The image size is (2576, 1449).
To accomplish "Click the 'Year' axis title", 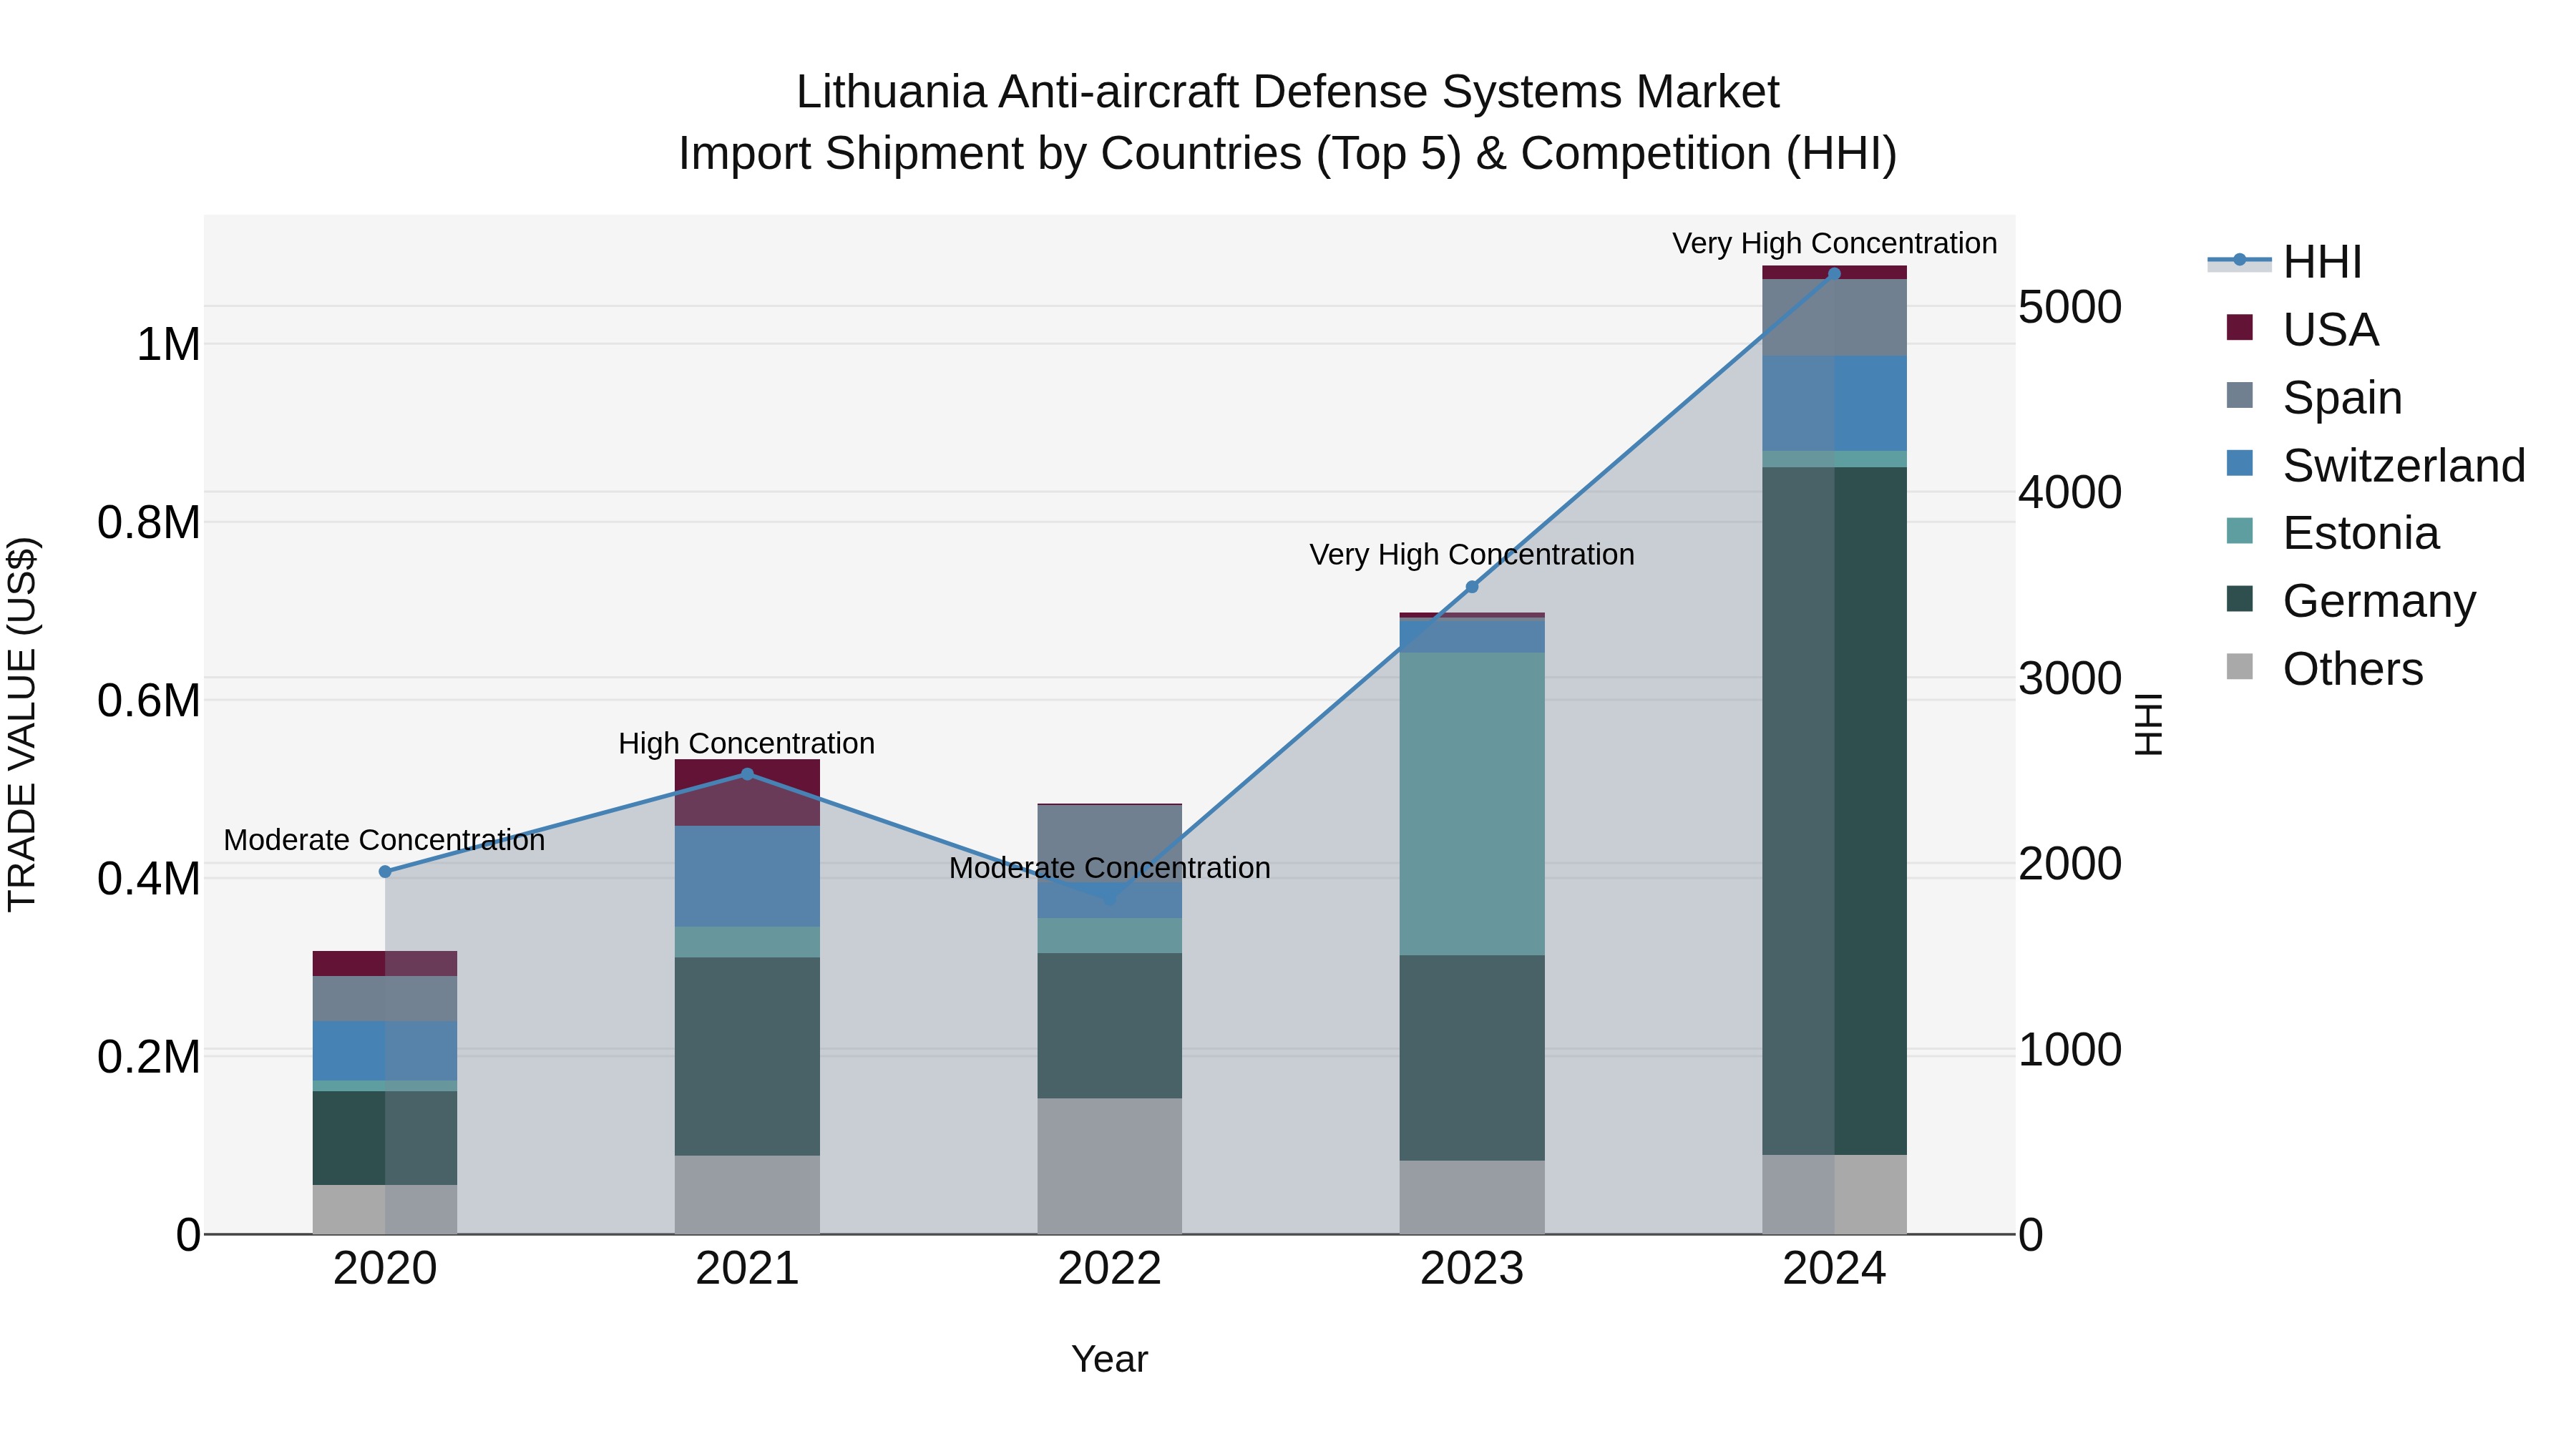I will [x=1110, y=1360].
